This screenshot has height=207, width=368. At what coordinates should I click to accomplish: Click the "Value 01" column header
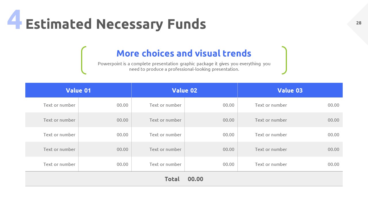coord(78,91)
